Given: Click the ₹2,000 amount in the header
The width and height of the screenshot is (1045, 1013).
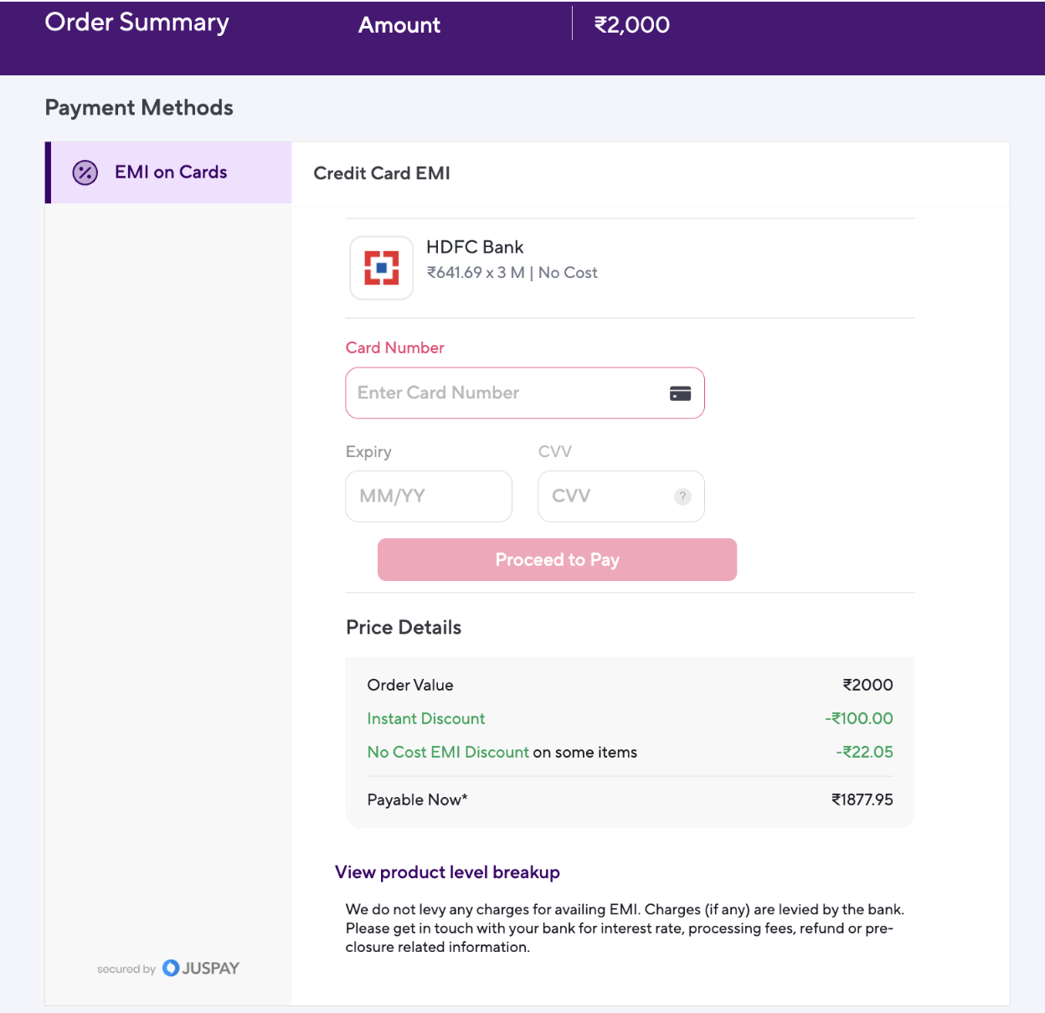Looking at the screenshot, I should (632, 25).
